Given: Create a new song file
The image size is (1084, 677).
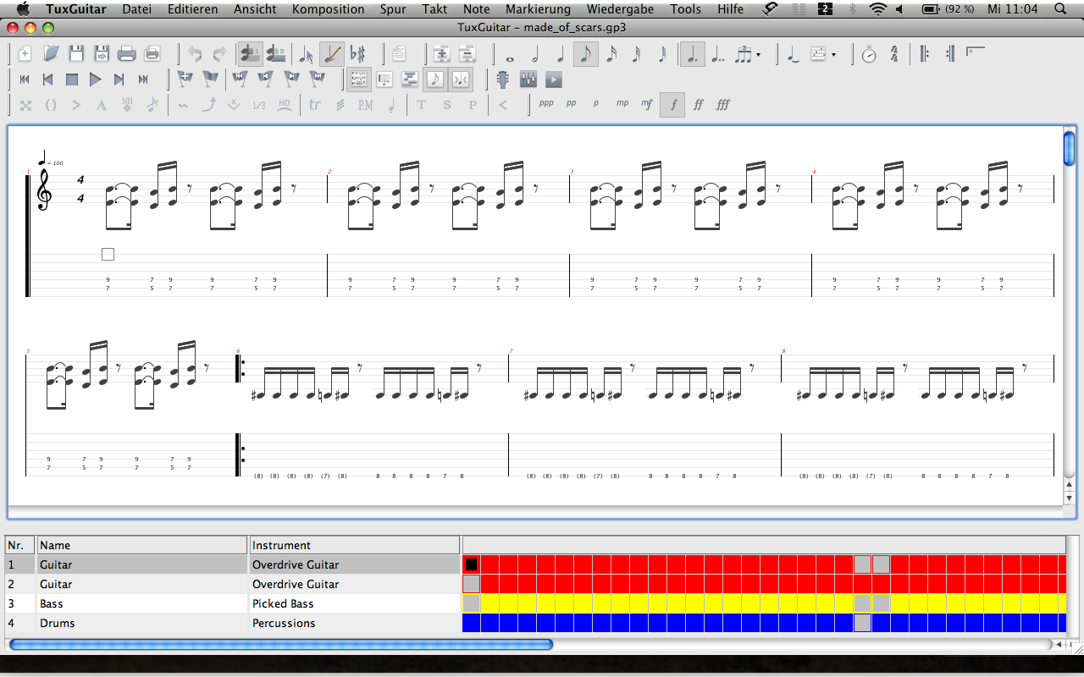Looking at the screenshot, I should click(25, 54).
